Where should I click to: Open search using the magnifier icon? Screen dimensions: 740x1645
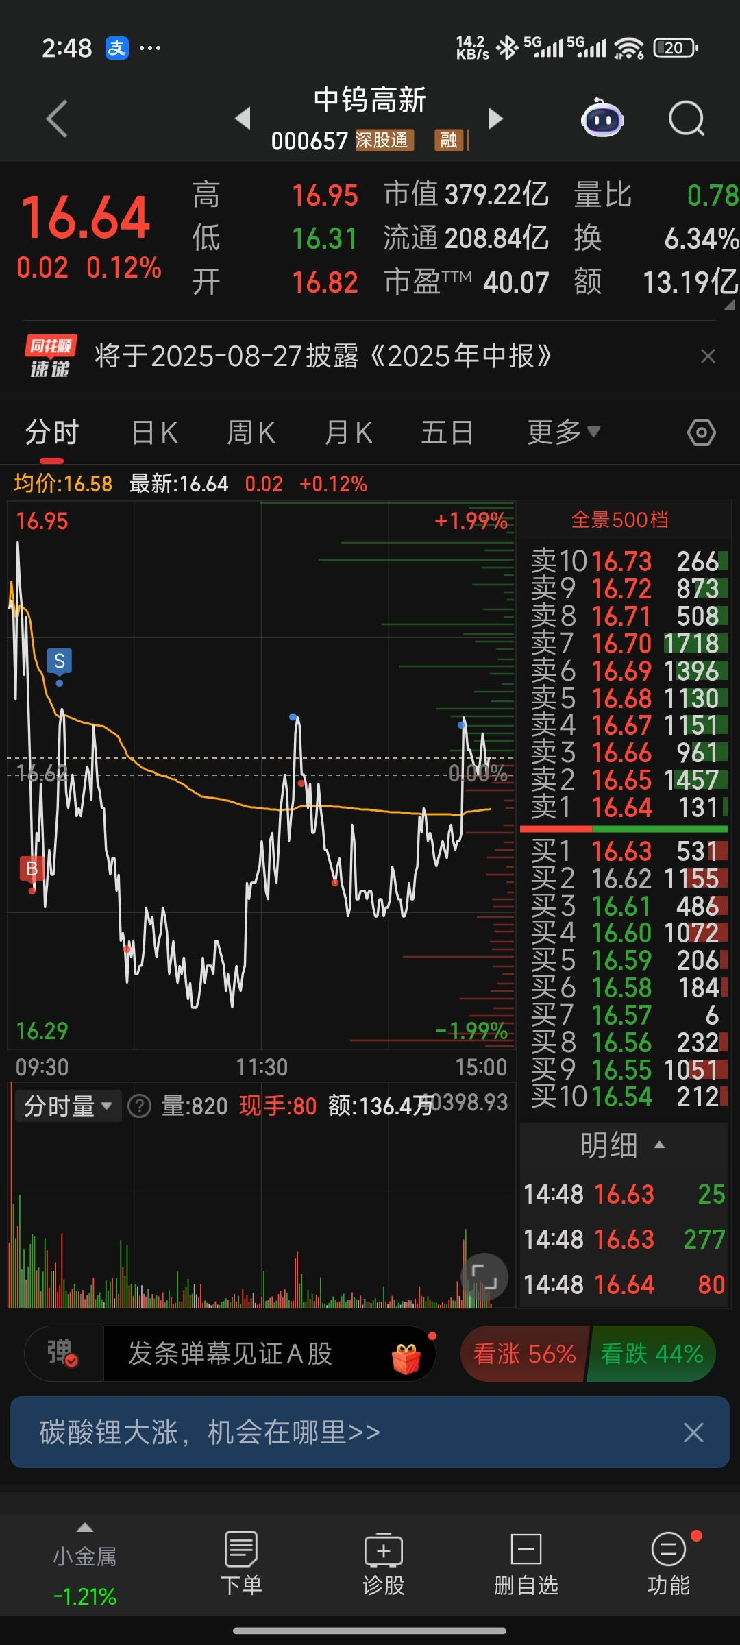(x=687, y=119)
